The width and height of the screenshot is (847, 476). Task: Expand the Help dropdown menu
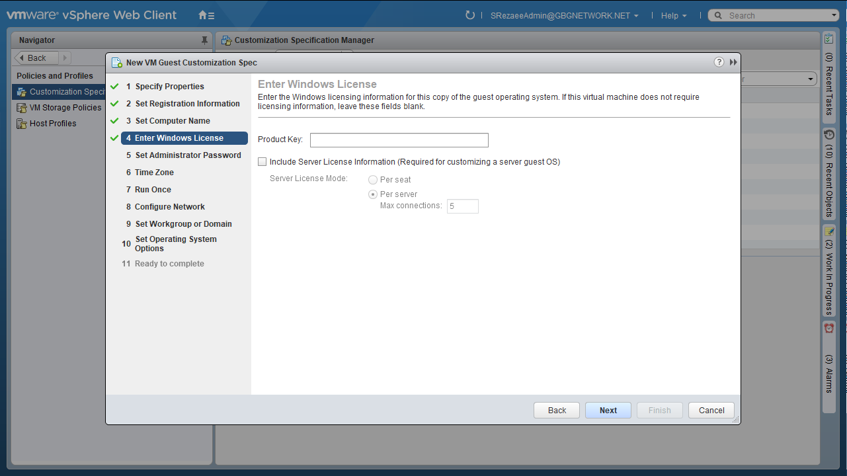point(673,16)
